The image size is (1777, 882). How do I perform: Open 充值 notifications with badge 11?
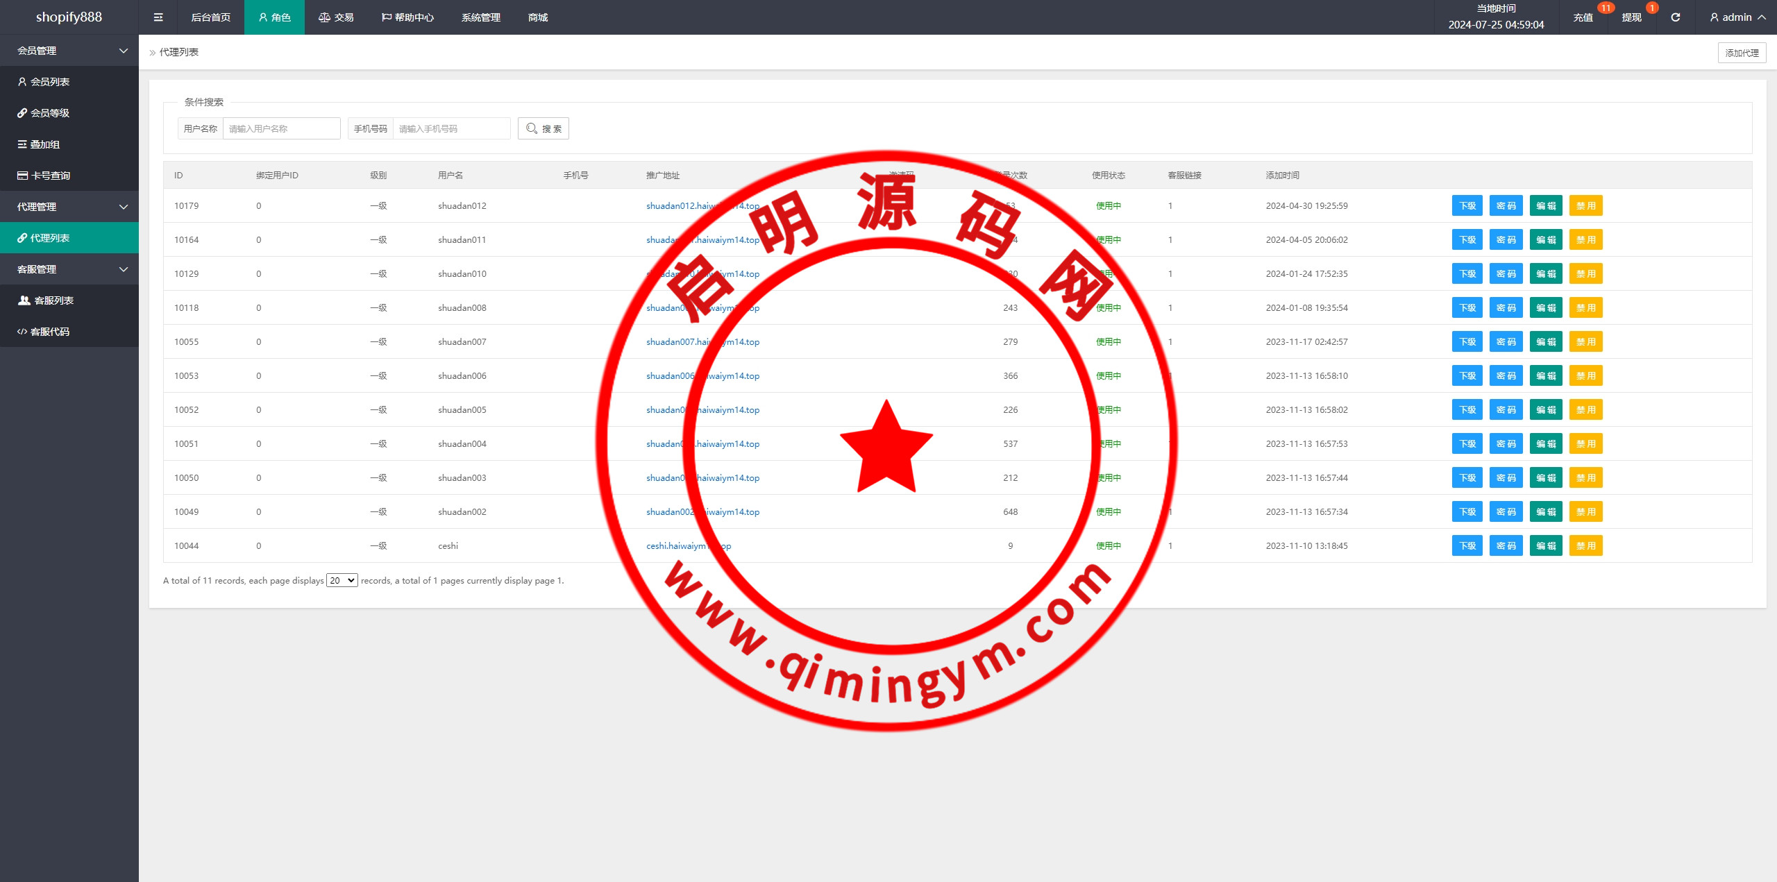click(1583, 17)
